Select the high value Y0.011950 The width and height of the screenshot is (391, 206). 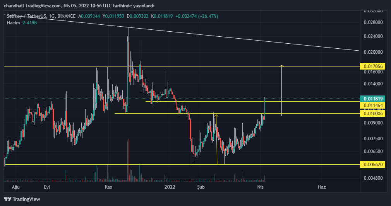click(113, 16)
